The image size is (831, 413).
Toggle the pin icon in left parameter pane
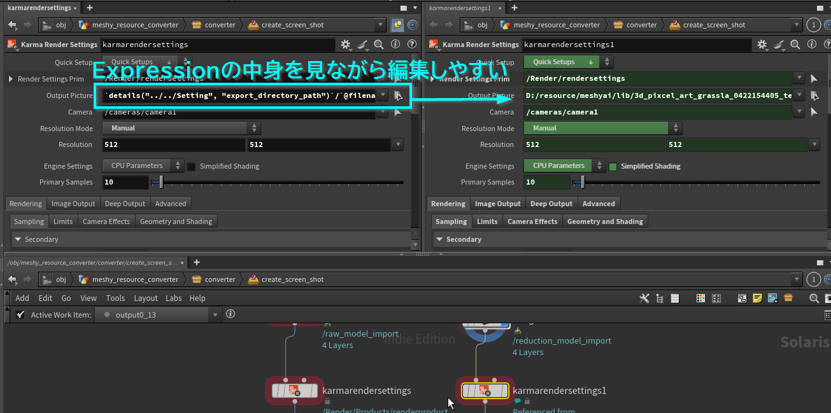pyautogui.click(x=397, y=25)
